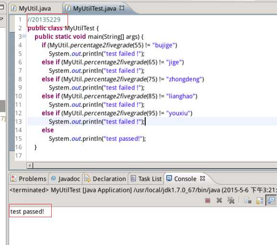Click the Javadoc @ icon
277x245 pixels.
point(53,178)
